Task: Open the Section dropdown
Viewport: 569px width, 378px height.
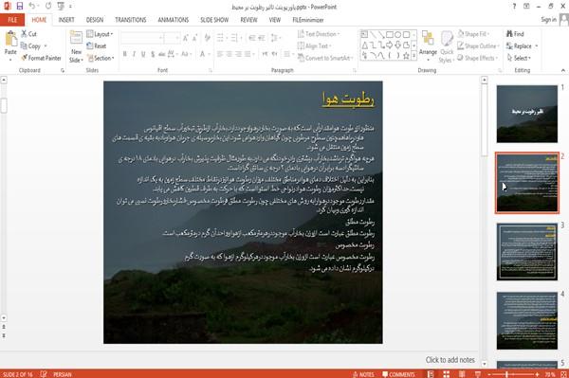Action: pyautogui.click(x=101, y=58)
